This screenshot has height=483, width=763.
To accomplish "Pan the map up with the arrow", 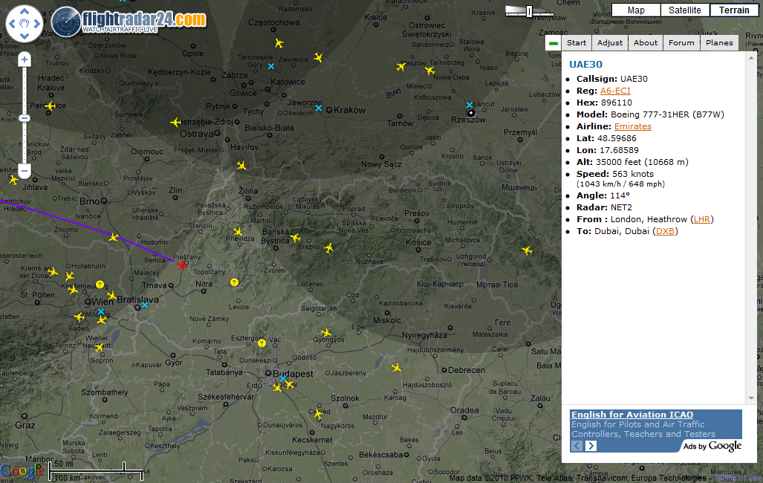I will pos(25,11).
